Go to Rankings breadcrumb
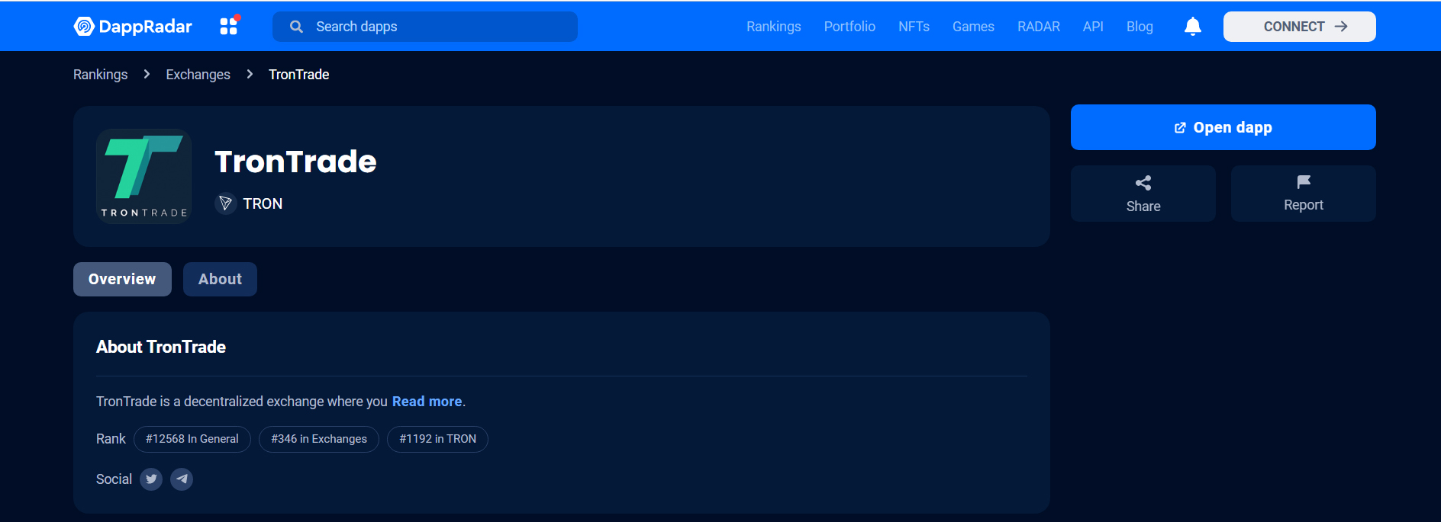Viewport: 1441px width, 522px height. [101, 75]
